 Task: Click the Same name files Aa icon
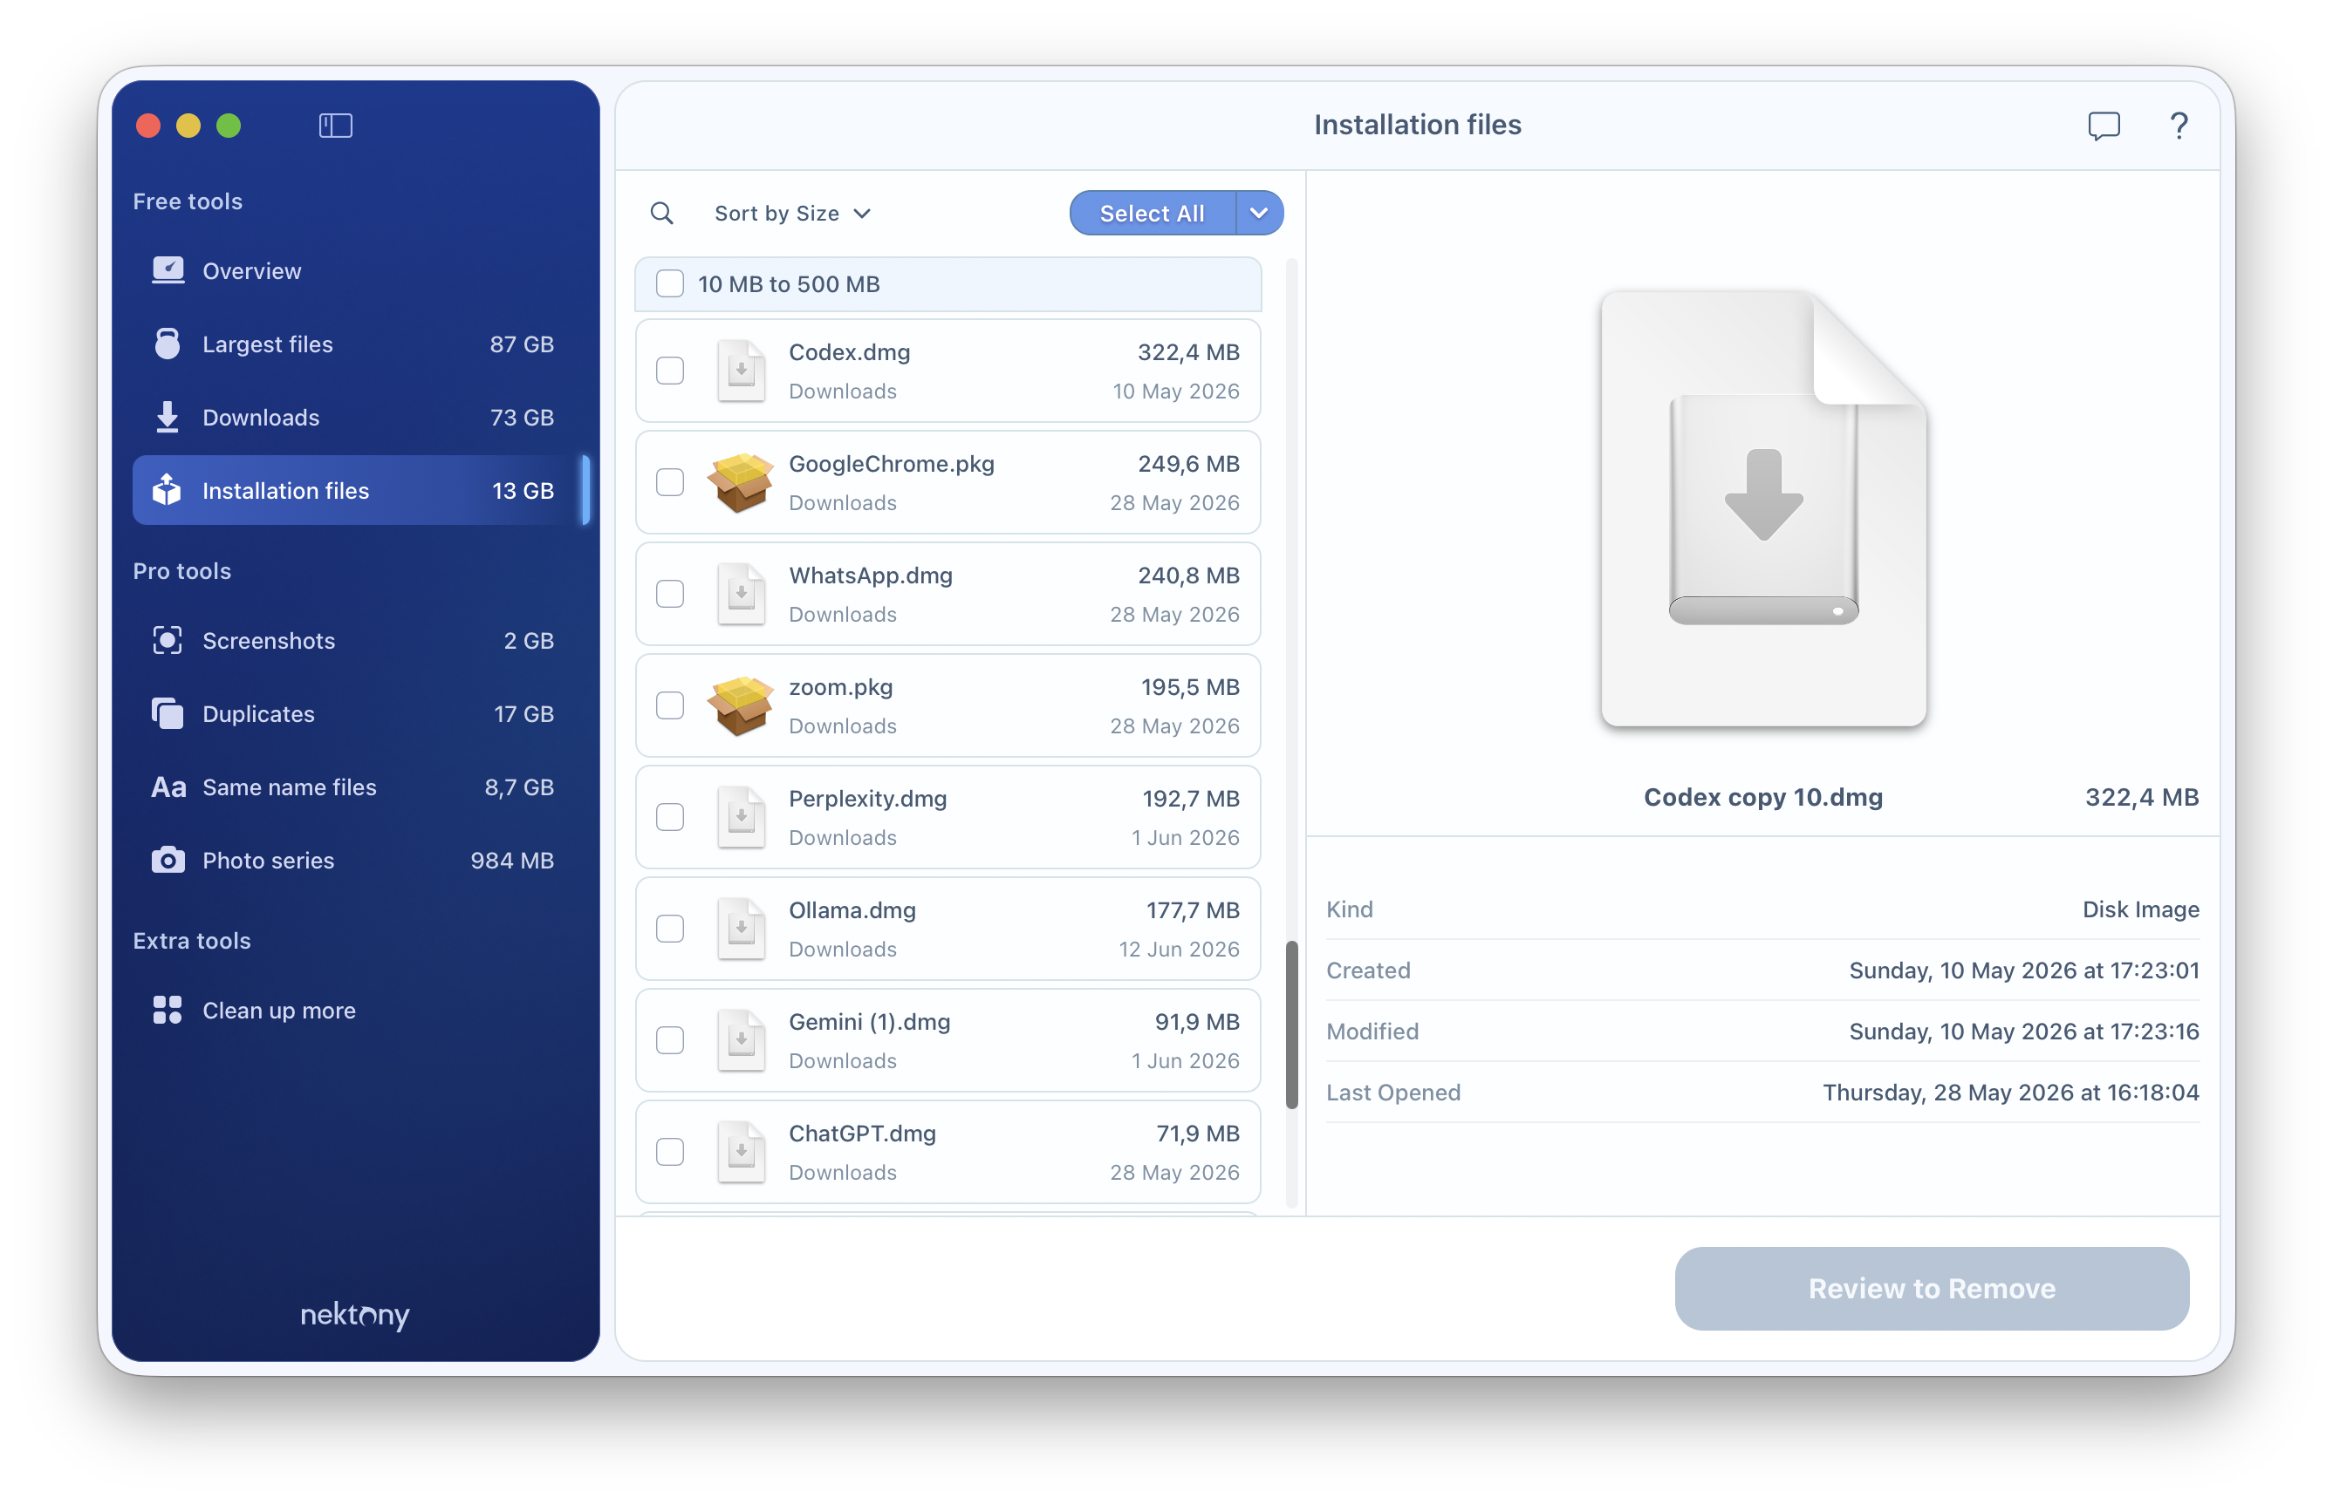tap(168, 787)
